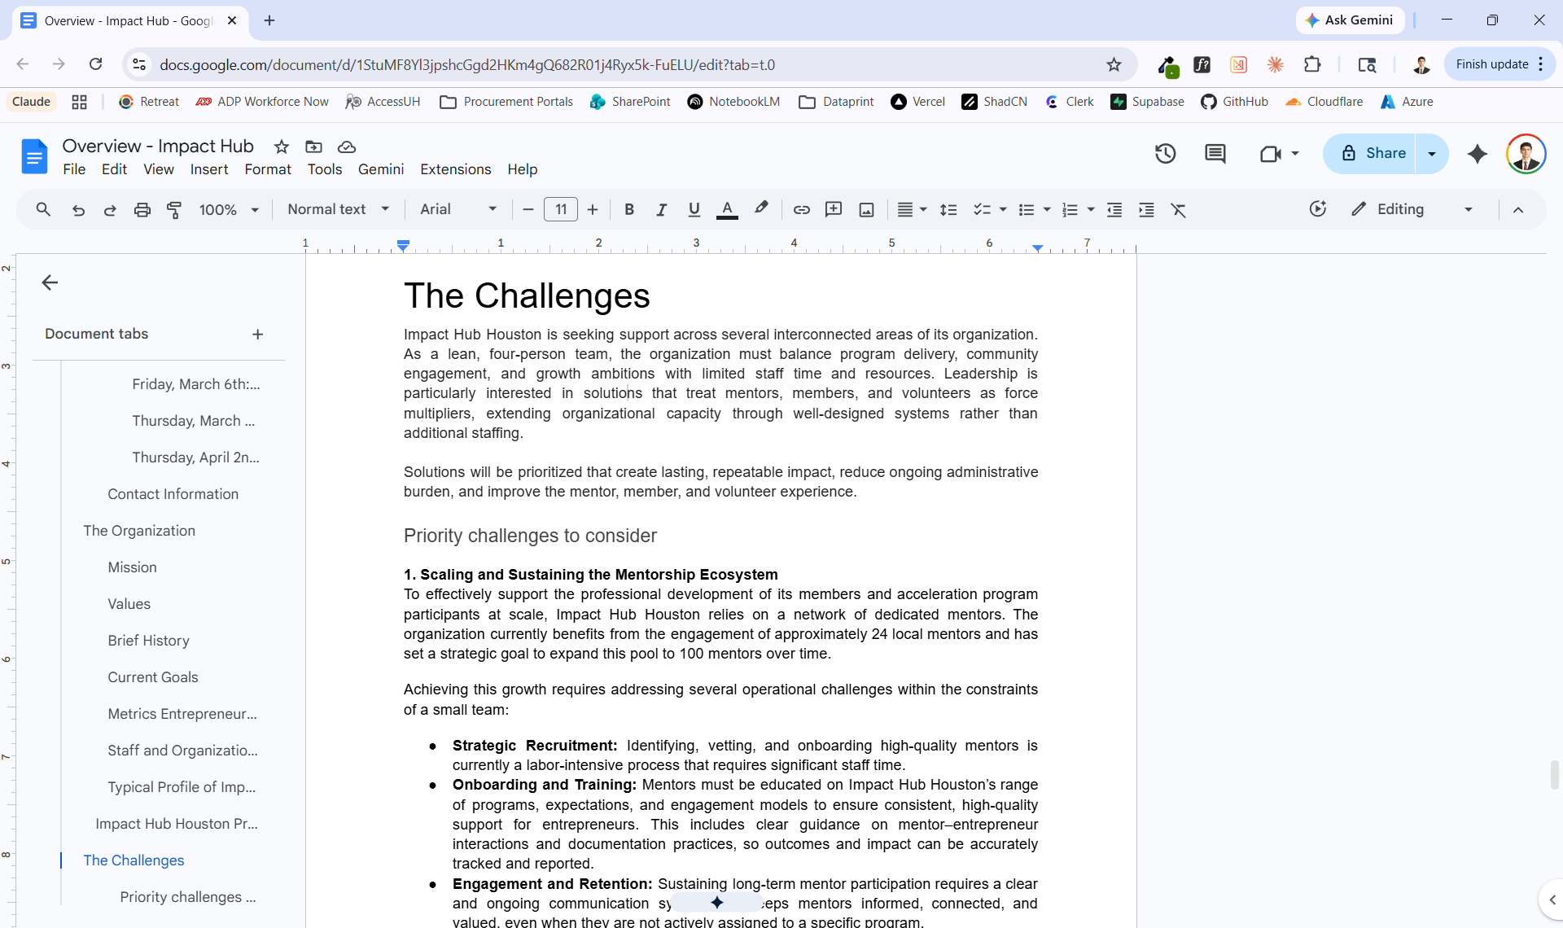The width and height of the screenshot is (1563, 928).
Task: Expand the Editing mode dropdown
Action: coord(1412,209)
